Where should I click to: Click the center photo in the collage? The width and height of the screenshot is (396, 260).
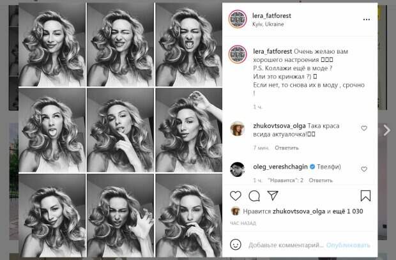[120, 130]
